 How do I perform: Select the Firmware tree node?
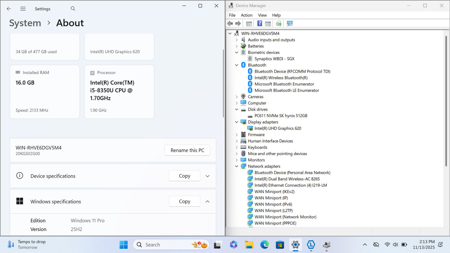tap(256, 135)
